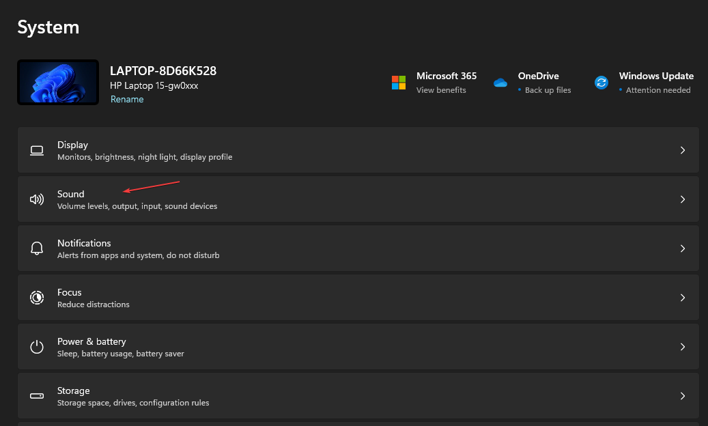This screenshot has width=708, height=426.
Task: Open Microsoft 365 View benefits
Action: 441,90
